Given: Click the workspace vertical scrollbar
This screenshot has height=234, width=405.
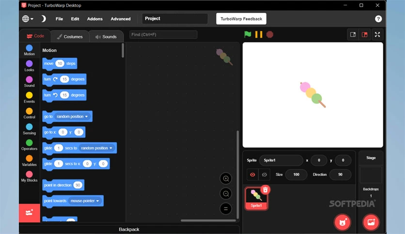Looking at the screenshot, I should (238, 175).
